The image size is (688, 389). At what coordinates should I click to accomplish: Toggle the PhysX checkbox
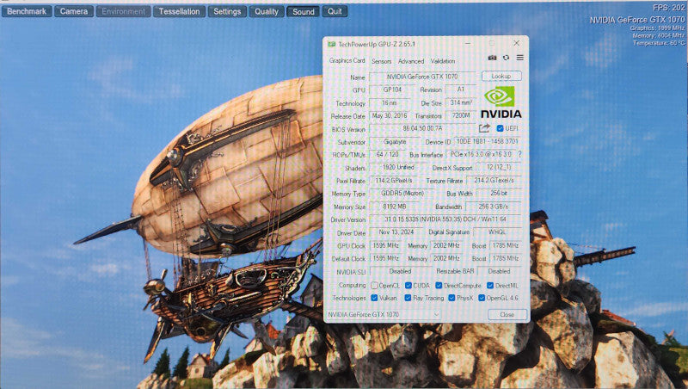pyautogui.click(x=451, y=298)
